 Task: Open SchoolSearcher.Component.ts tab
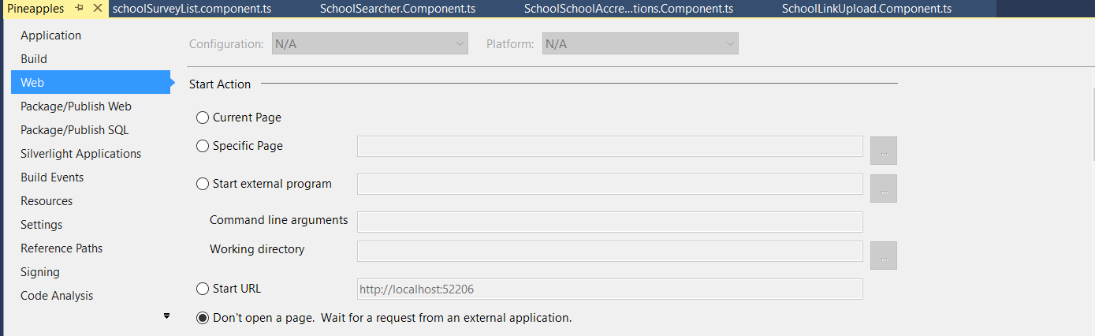pos(397,9)
